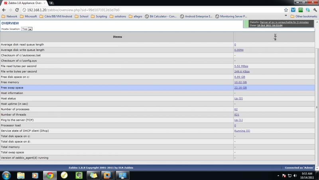Open the Ping to the server Up (1) link
This screenshot has width=319, height=180.
pos(238,120)
